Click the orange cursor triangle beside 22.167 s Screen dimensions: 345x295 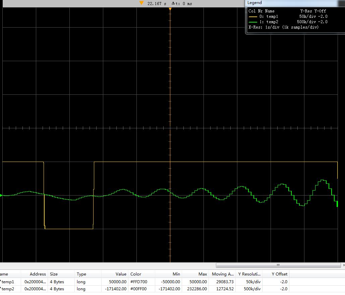point(141,3)
